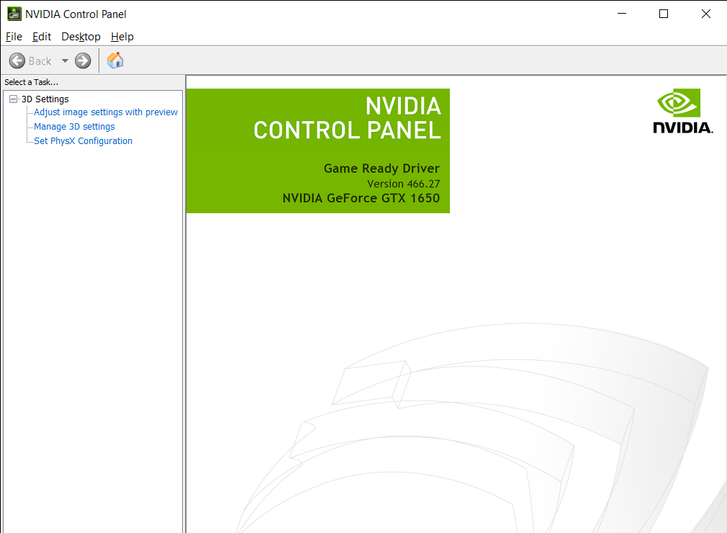Open the Help menu
Image resolution: width=727 pixels, height=533 pixels.
pos(122,37)
